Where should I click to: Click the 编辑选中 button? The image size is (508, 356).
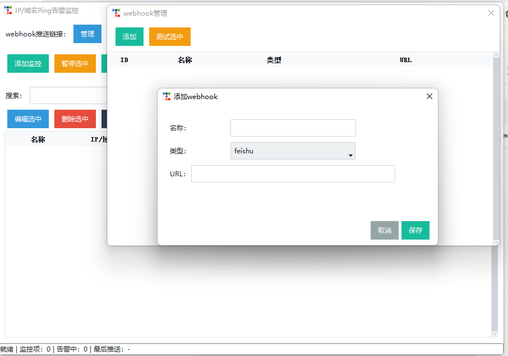[28, 119]
